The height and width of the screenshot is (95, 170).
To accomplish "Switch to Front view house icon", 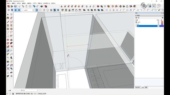I will pos(69,10).
